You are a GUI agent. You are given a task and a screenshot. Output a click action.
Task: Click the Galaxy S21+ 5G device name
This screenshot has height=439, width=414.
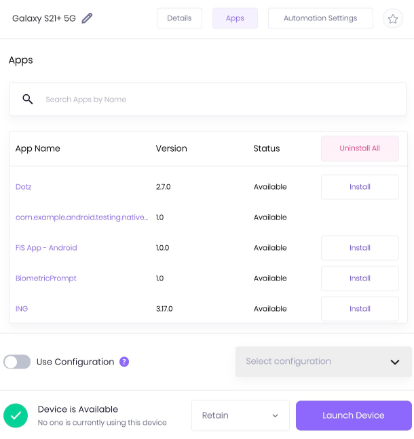(x=44, y=18)
